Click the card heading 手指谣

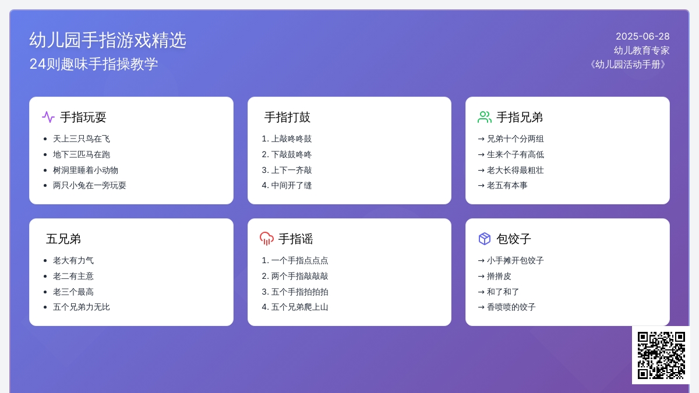[296, 239]
